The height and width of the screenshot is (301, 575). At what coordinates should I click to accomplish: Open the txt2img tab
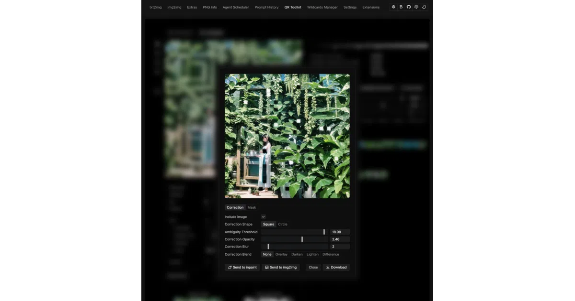(155, 7)
